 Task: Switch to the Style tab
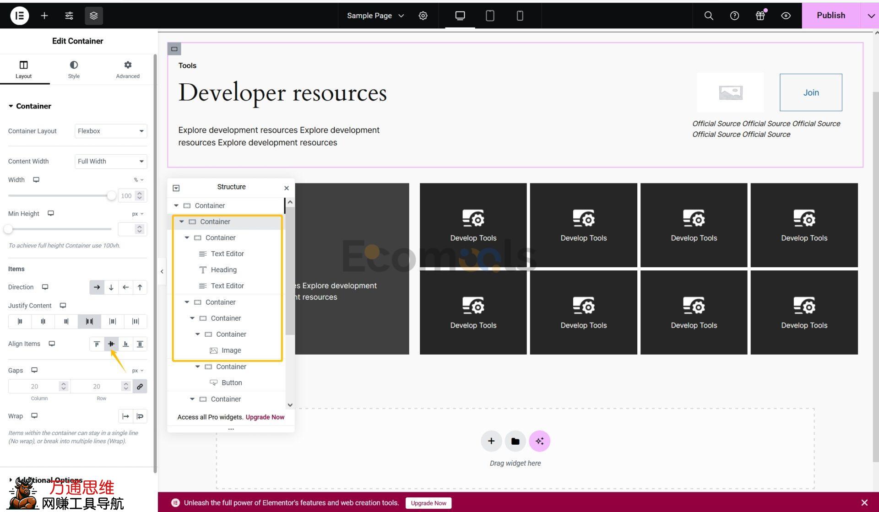(74, 69)
